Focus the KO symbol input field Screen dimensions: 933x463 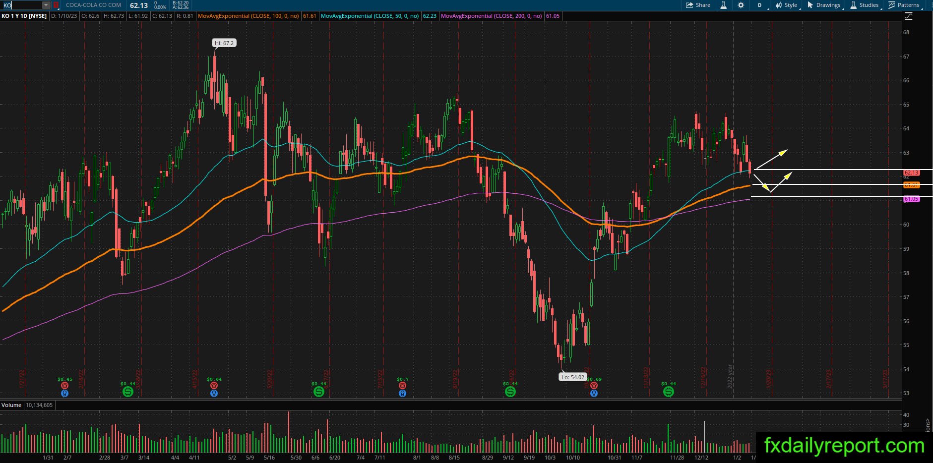21,5
